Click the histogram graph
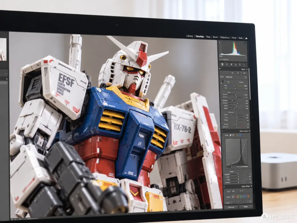Image resolution: width=297 pixels, height=223 pixels. click(233, 48)
